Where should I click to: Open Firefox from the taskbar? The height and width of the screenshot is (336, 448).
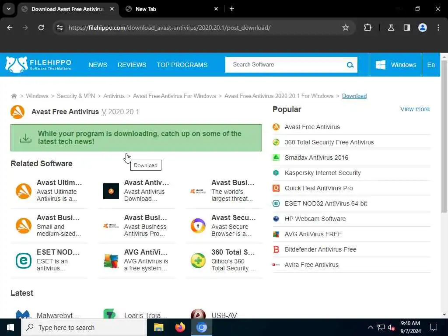coord(180,327)
